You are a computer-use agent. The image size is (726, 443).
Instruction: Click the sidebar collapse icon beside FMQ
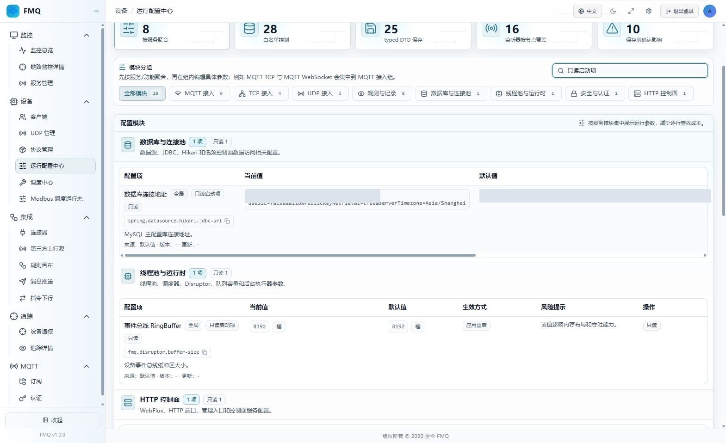[x=96, y=11]
